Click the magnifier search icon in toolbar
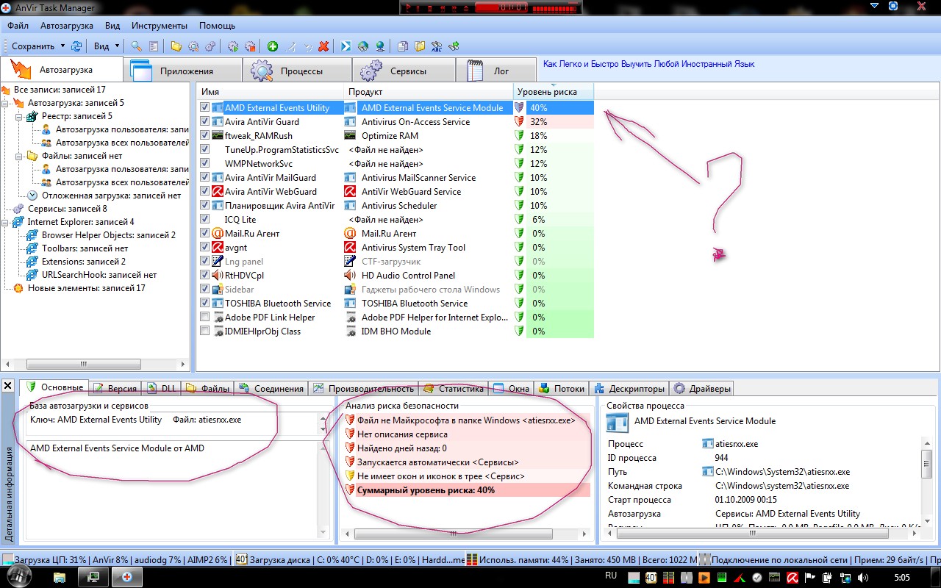This screenshot has height=588, width=941. click(137, 46)
